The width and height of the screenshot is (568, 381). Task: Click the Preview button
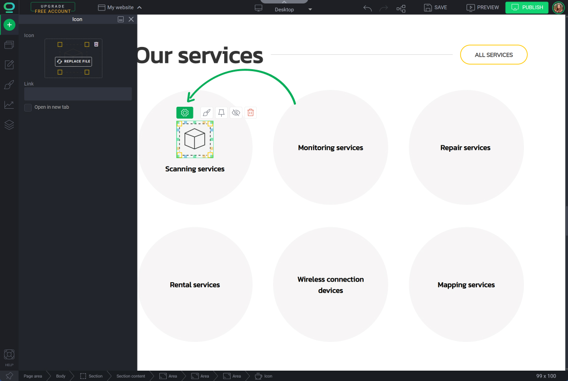click(483, 7)
